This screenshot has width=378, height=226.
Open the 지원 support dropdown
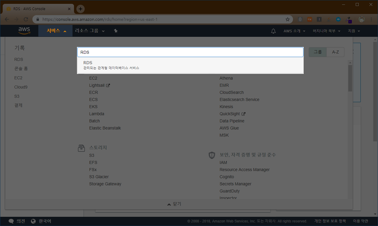point(354,31)
